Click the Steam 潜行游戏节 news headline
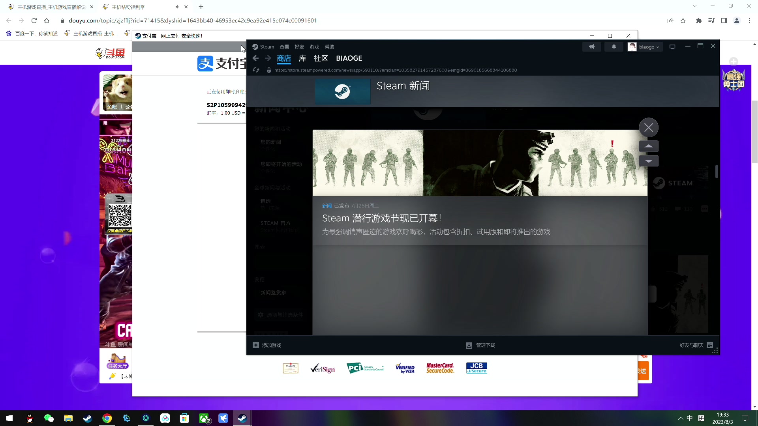Image resolution: width=758 pixels, height=426 pixels. coord(381,219)
